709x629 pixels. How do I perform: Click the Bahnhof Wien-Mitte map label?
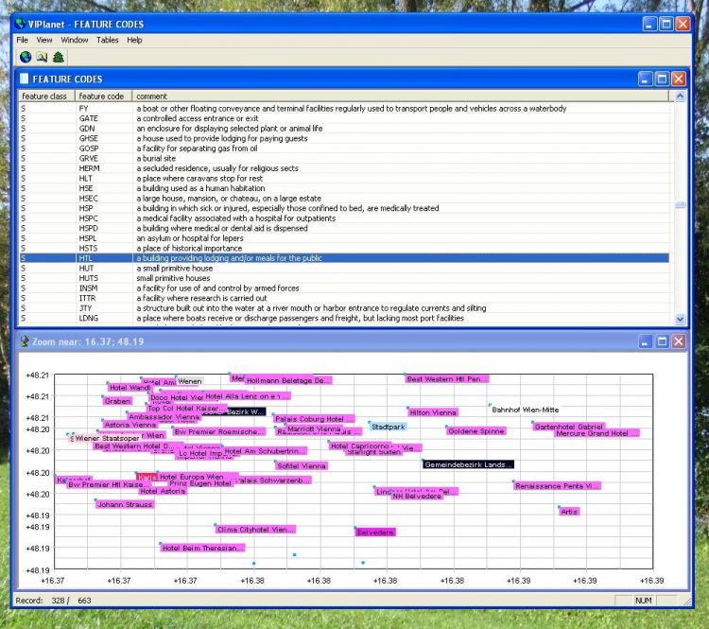[525, 410]
